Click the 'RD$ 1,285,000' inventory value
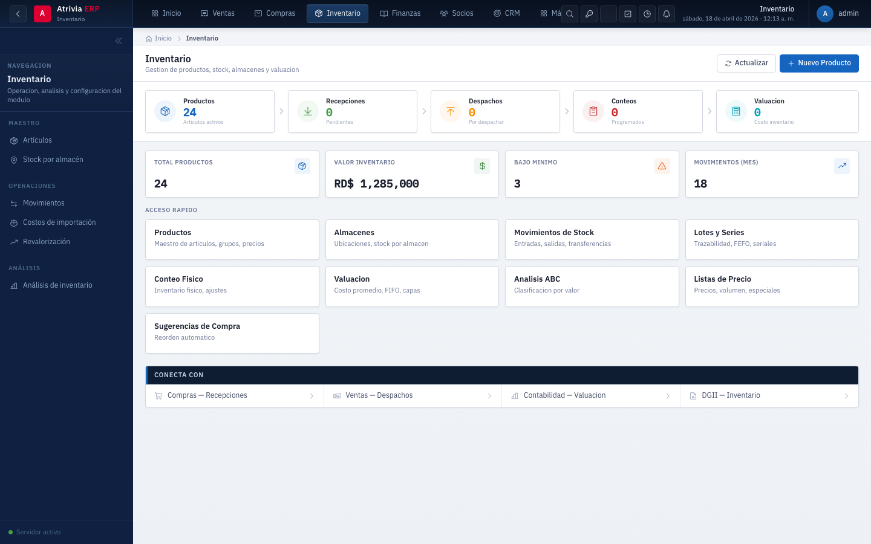This screenshot has height=544, width=871. 377,184
